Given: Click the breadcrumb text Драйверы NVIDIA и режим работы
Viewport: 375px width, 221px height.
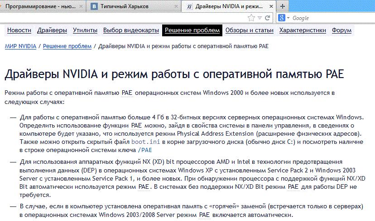Looking at the screenshot, I should coord(183,46).
